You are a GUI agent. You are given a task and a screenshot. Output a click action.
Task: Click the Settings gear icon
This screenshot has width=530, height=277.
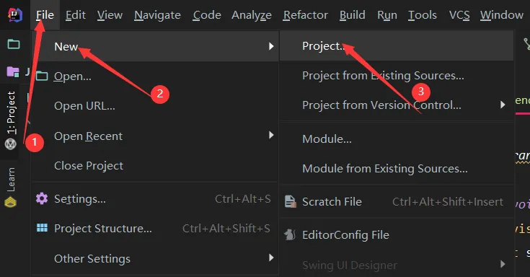pyautogui.click(x=42, y=198)
